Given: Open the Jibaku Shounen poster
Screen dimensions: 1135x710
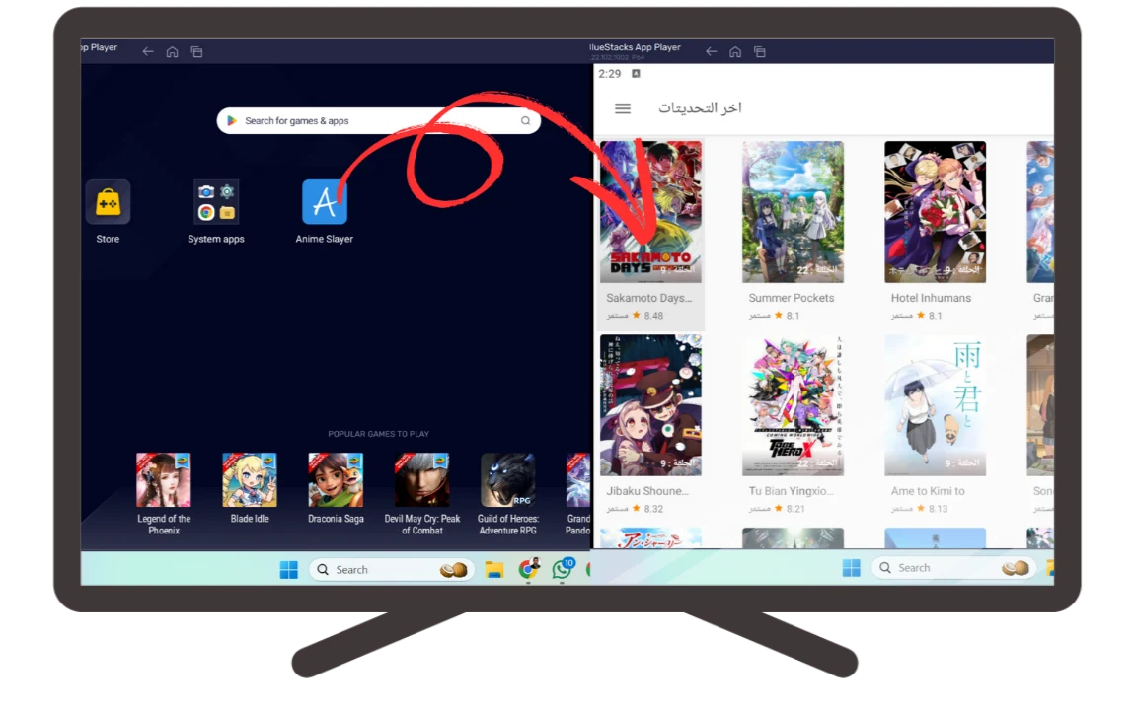Looking at the screenshot, I should 650,405.
